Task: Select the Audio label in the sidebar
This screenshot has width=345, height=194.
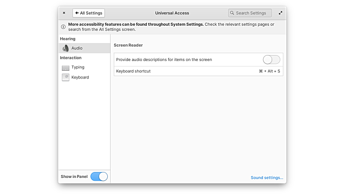Action: 77,48
